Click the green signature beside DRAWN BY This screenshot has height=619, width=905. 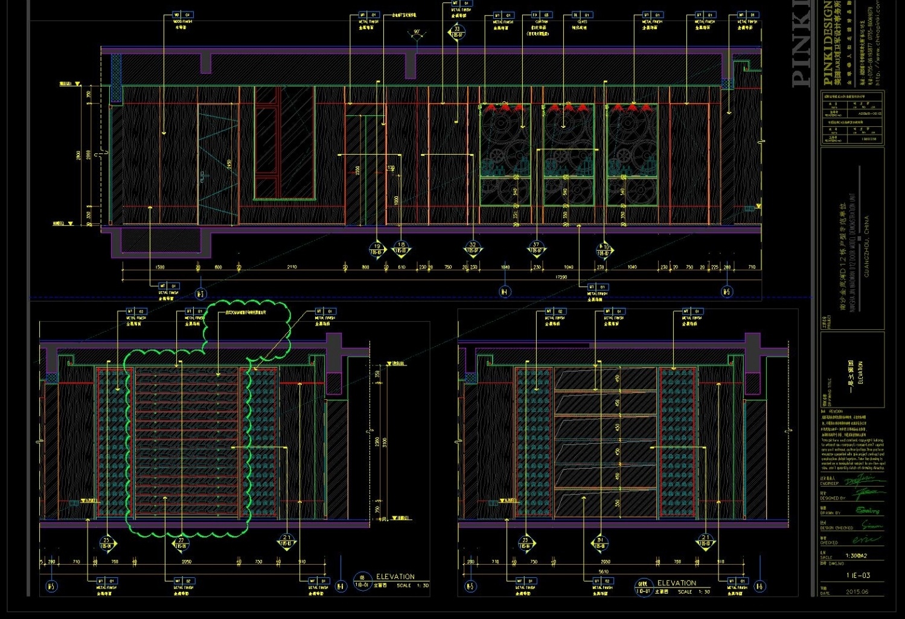(868, 511)
